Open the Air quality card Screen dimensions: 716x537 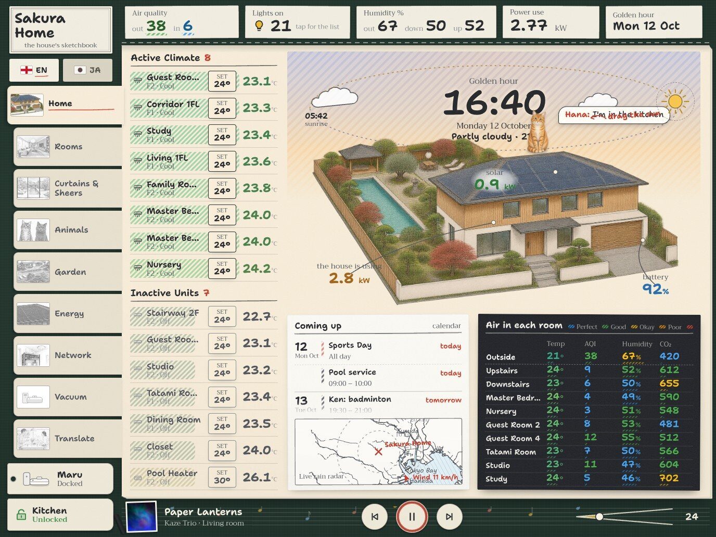(182, 22)
